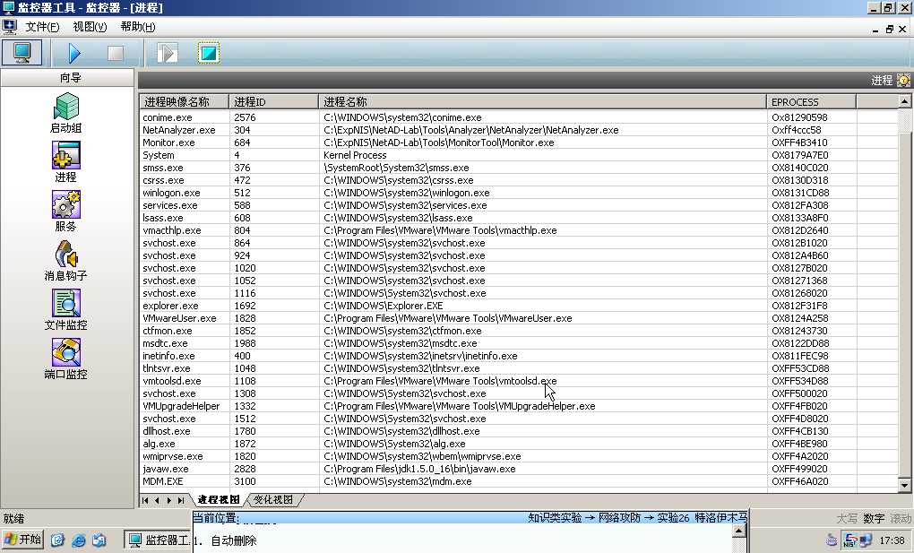The height and width of the screenshot is (553, 914).
Task: Select the tlntsvr.exe process row
Action: point(519,368)
